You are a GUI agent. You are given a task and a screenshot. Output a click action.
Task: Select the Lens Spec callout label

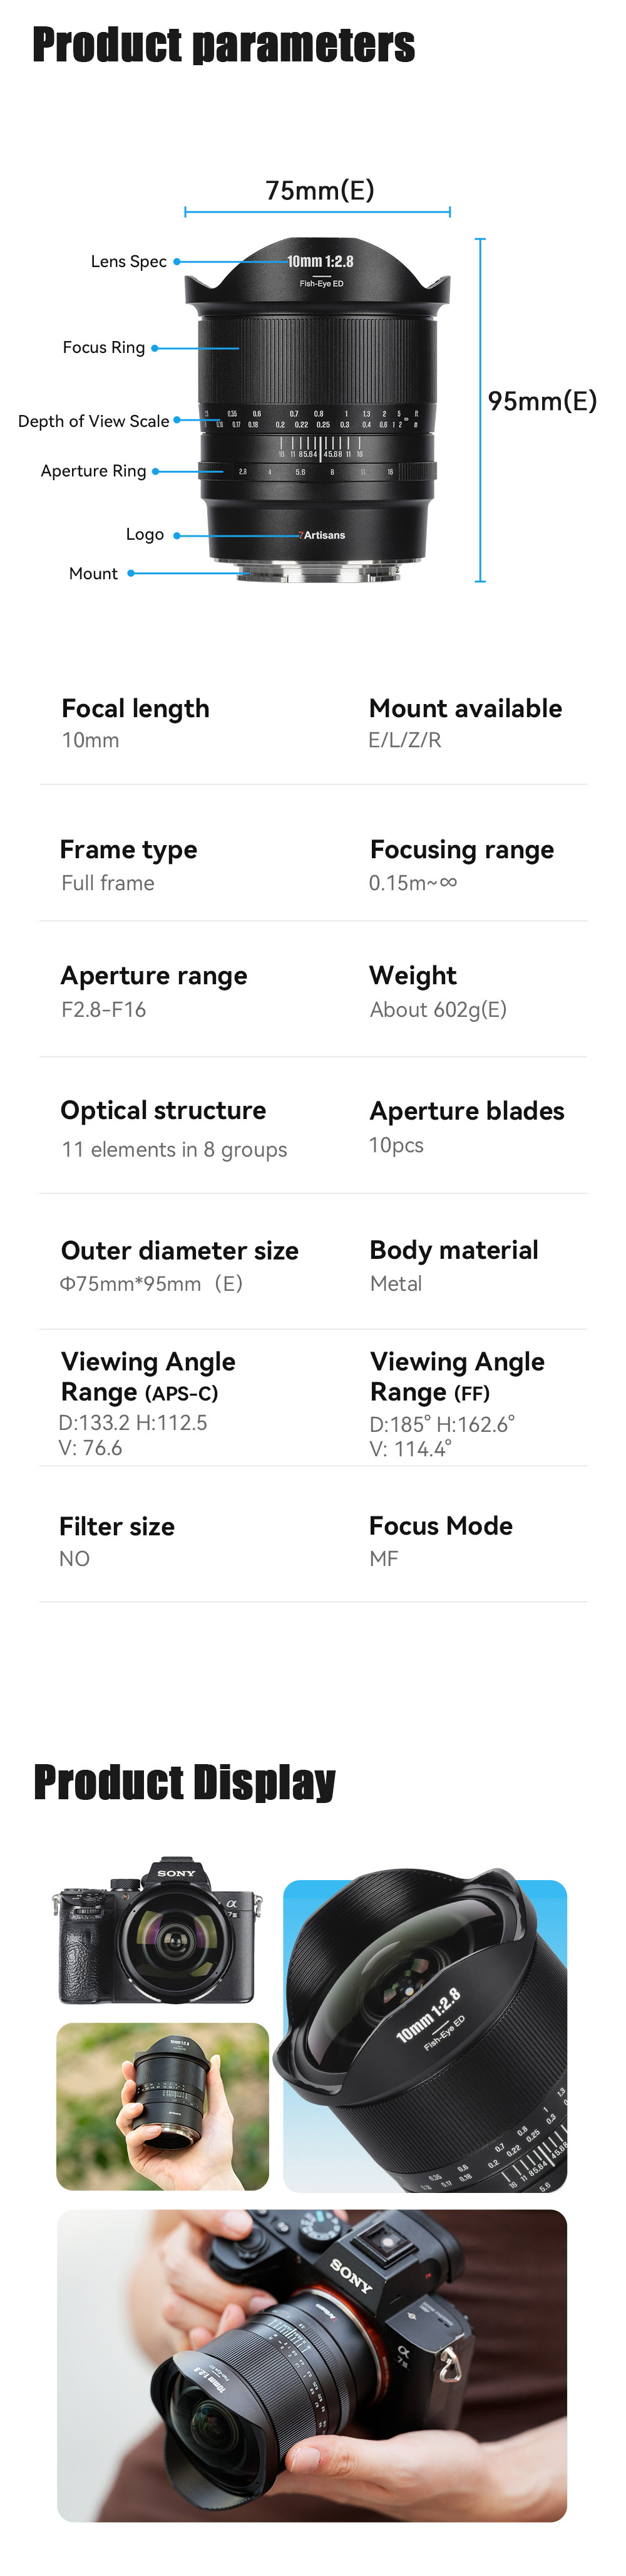click(x=129, y=261)
